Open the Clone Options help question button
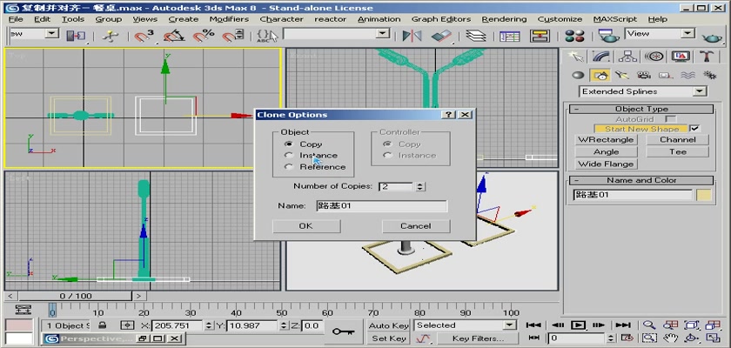This screenshot has height=348, width=731. coord(448,115)
